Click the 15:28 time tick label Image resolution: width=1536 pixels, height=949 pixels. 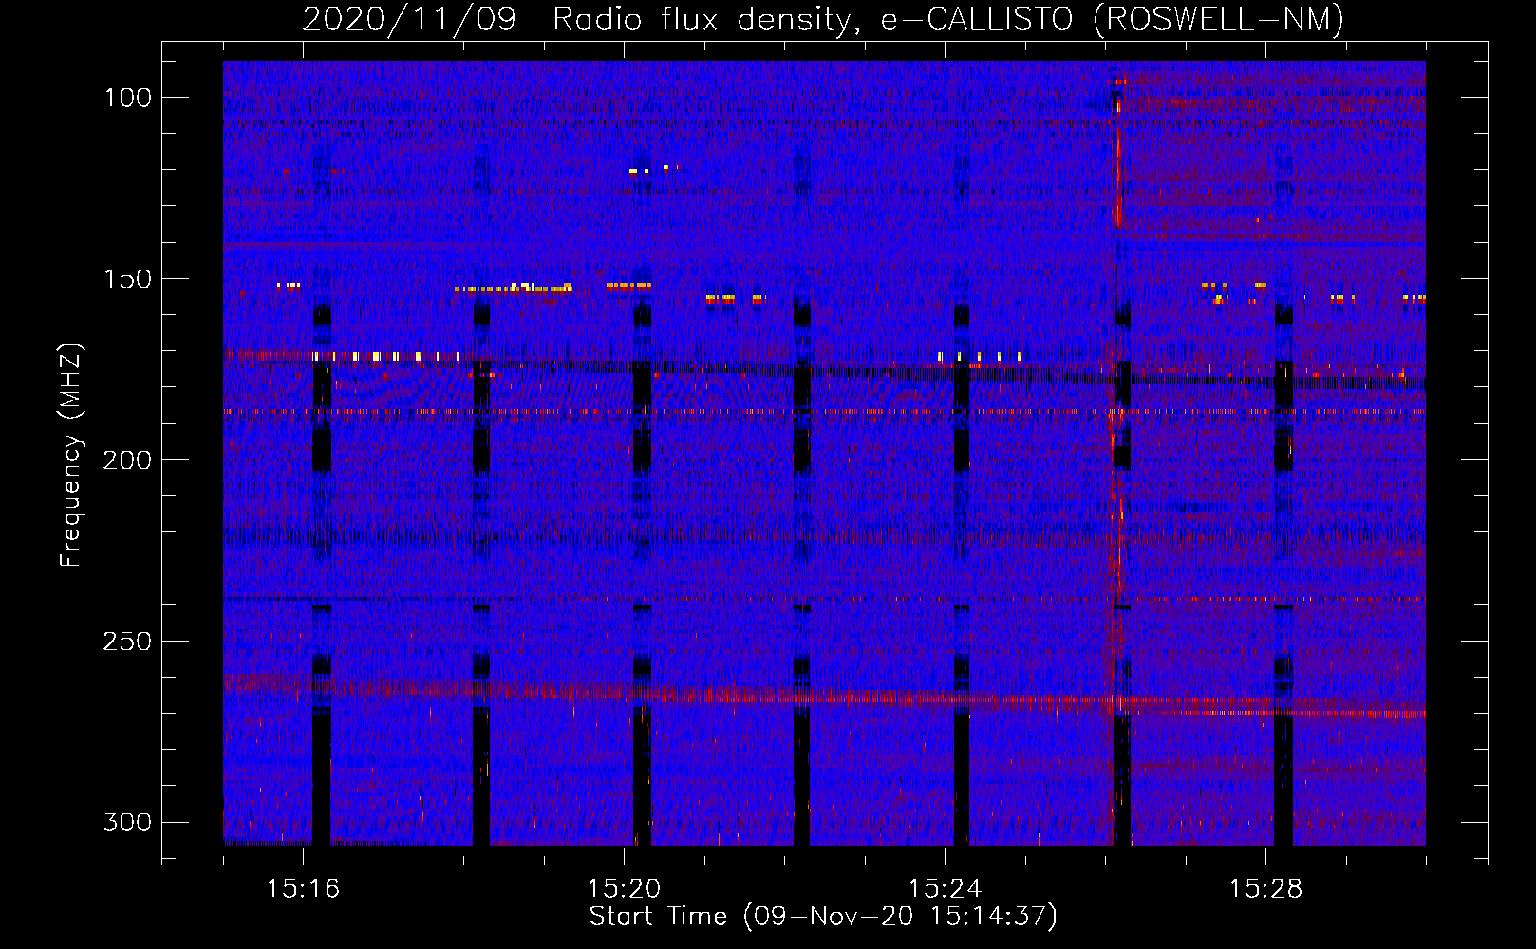[x=1265, y=889]
